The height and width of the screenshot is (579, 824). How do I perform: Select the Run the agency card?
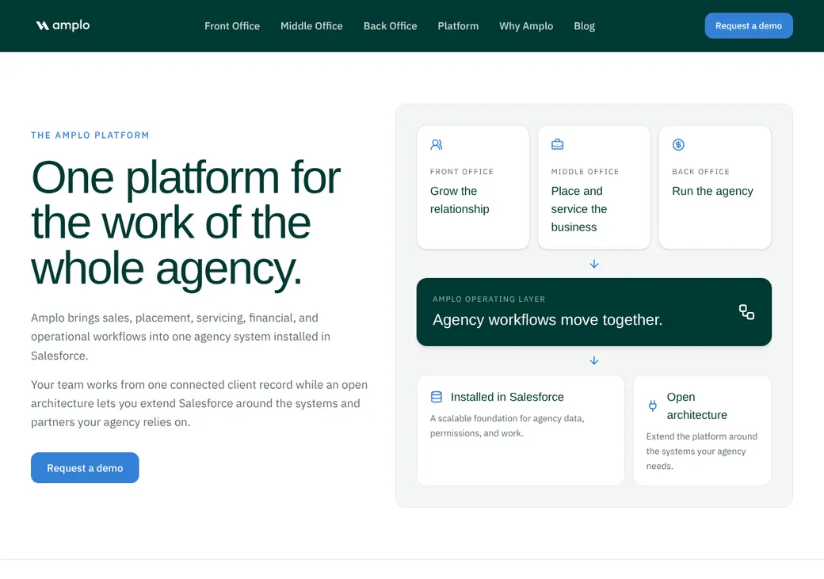(715, 187)
